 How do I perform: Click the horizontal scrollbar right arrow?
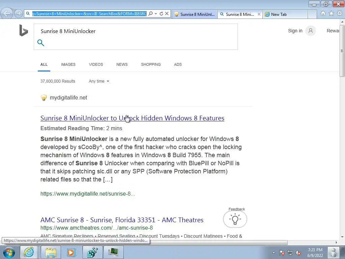tap(336, 242)
